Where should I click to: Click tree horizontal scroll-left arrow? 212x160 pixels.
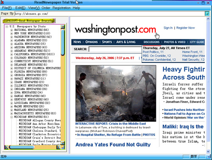(6, 147)
